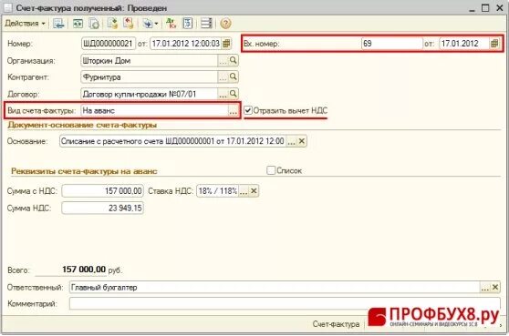Open selection button for Ответственный
Viewport: 509px width, 336px height.
tap(485, 287)
